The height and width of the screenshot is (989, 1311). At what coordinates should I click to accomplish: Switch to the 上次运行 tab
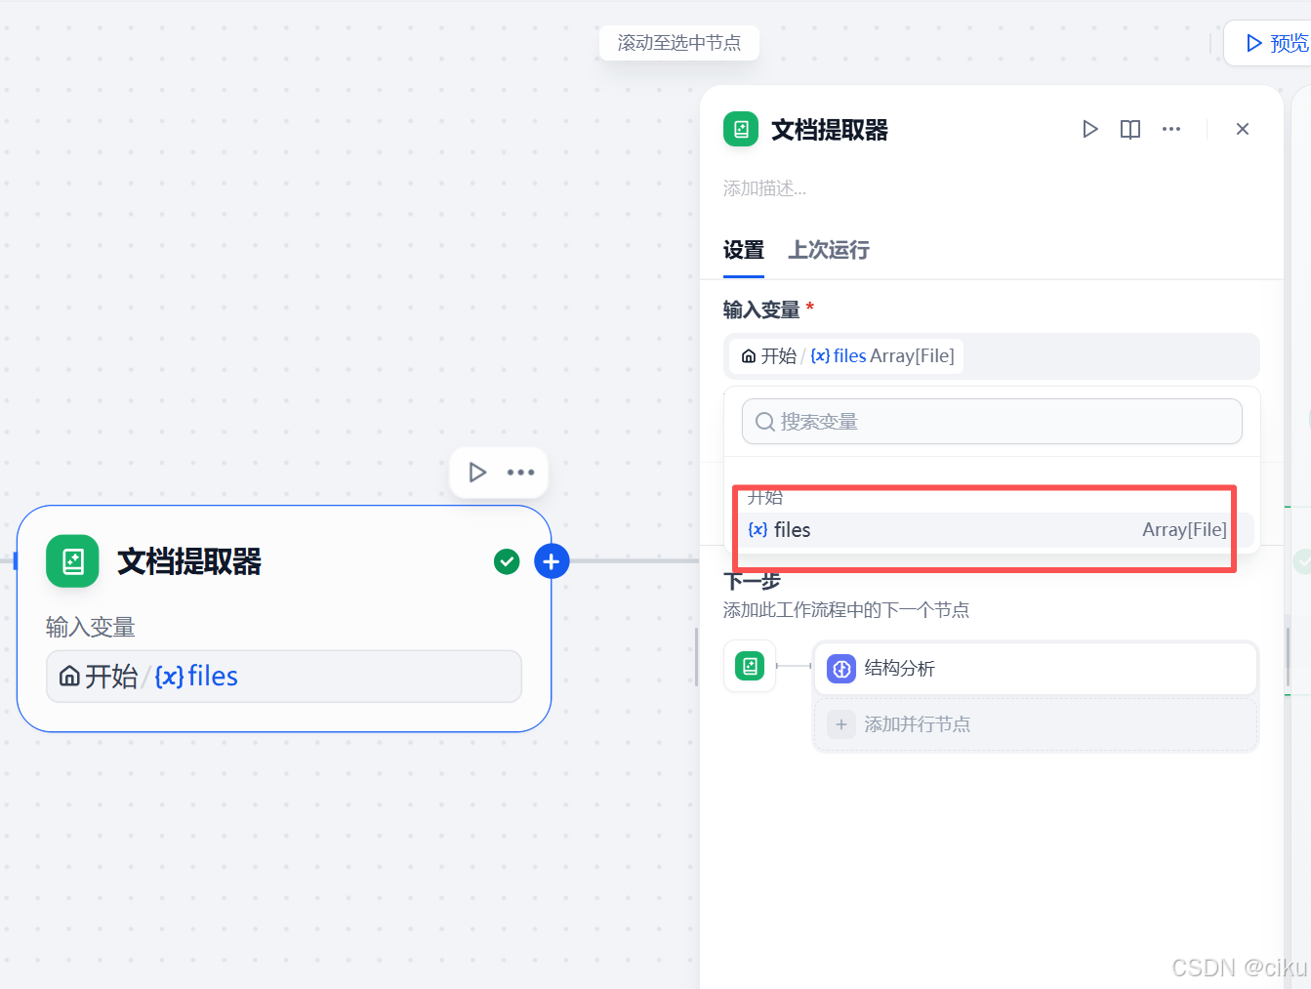pos(827,250)
